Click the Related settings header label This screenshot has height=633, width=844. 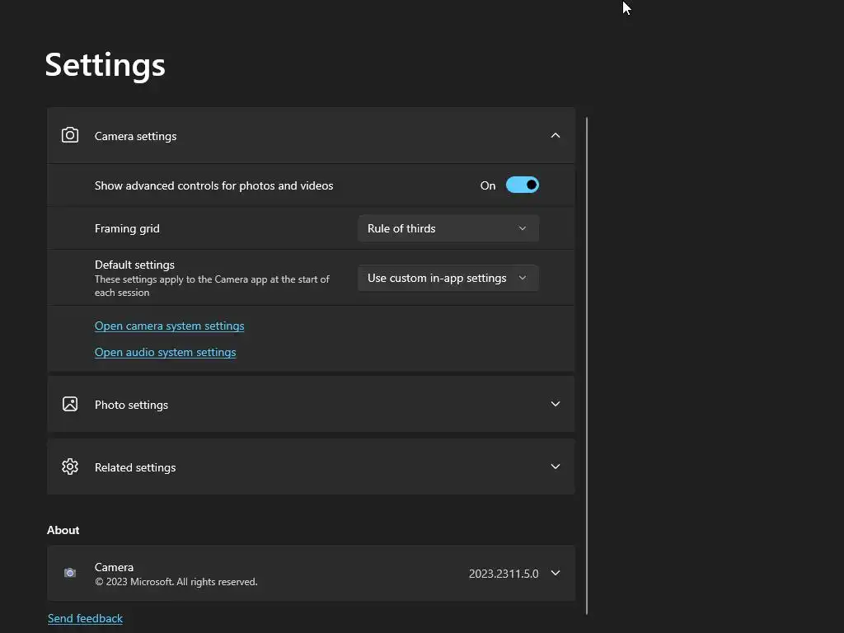coord(135,467)
